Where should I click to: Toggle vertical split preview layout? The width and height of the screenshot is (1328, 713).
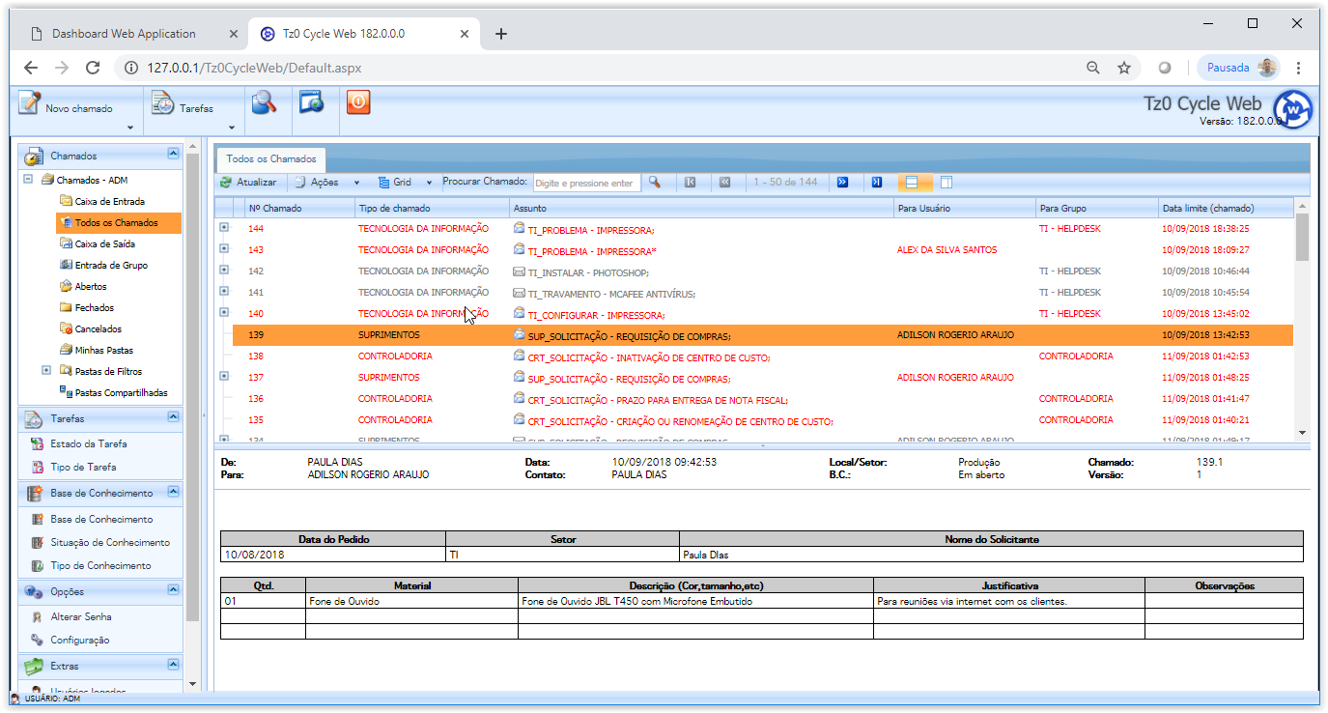(x=947, y=182)
